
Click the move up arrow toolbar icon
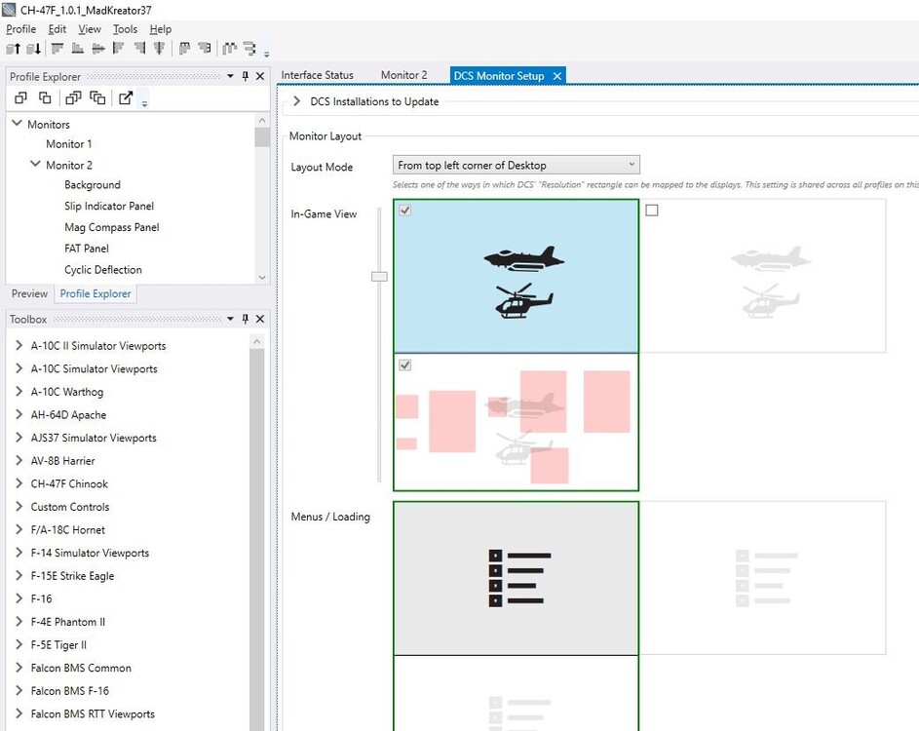coord(13,49)
